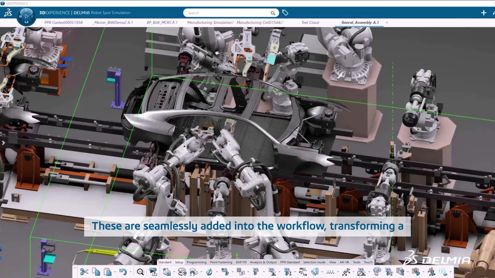495x278 pixels.
Task: Click the camera capture icon
Action: coord(416,272)
